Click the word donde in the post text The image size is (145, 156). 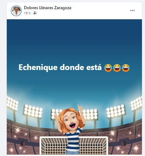[x=72, y=67]
